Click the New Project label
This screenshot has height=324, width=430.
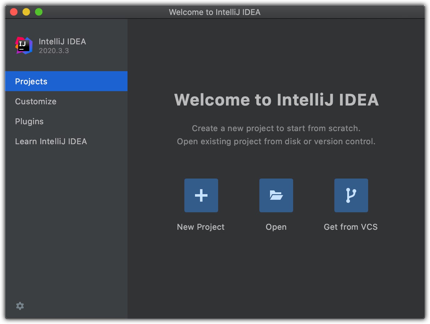click(201, 227)
